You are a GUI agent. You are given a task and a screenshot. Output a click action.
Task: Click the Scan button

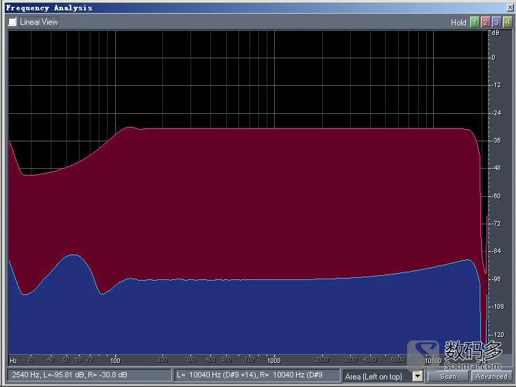point(448,376)
